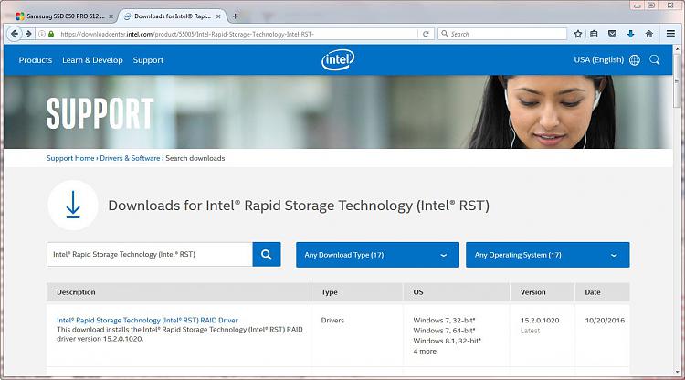Click 'Windows 7, 64-bit' OS entry
The height and width of the screenshot is (380, 685).
click(x=444, y=331)
